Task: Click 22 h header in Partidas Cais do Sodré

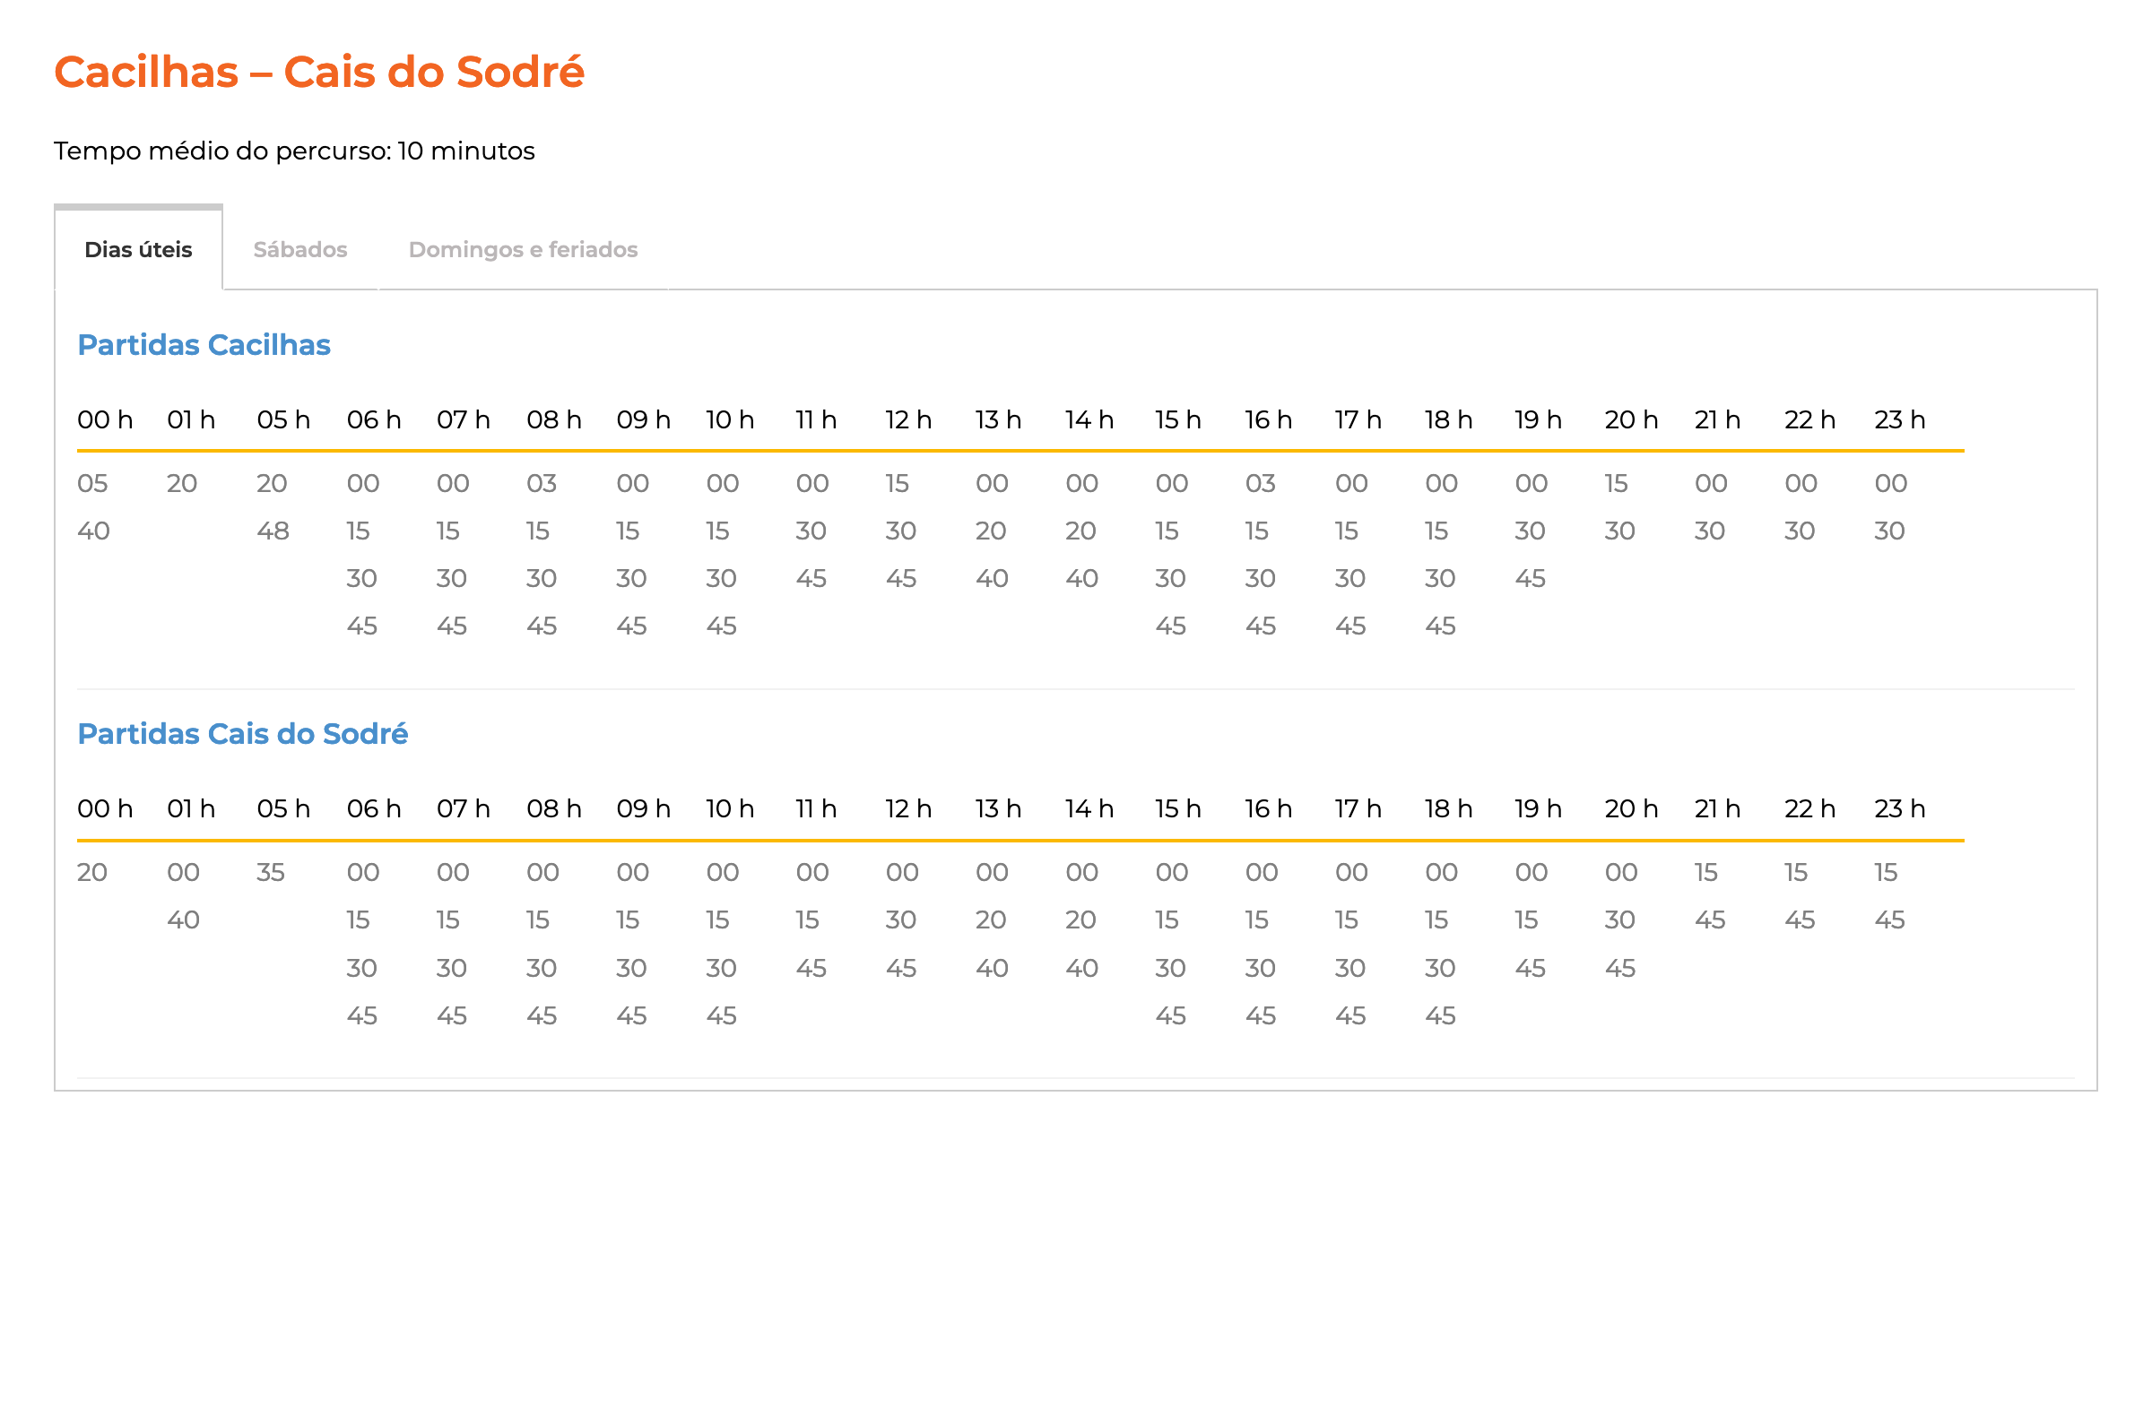Action: tap(1810, 808)
